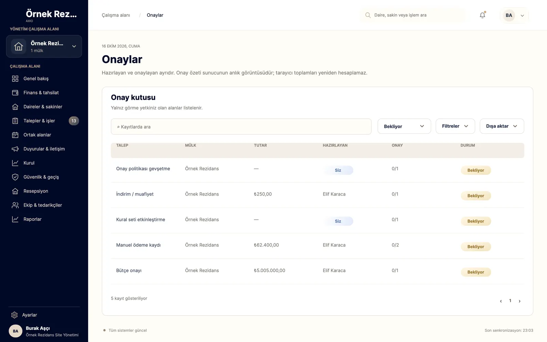Click the Çalışma alanı breadcrumb link

point(116,15)
